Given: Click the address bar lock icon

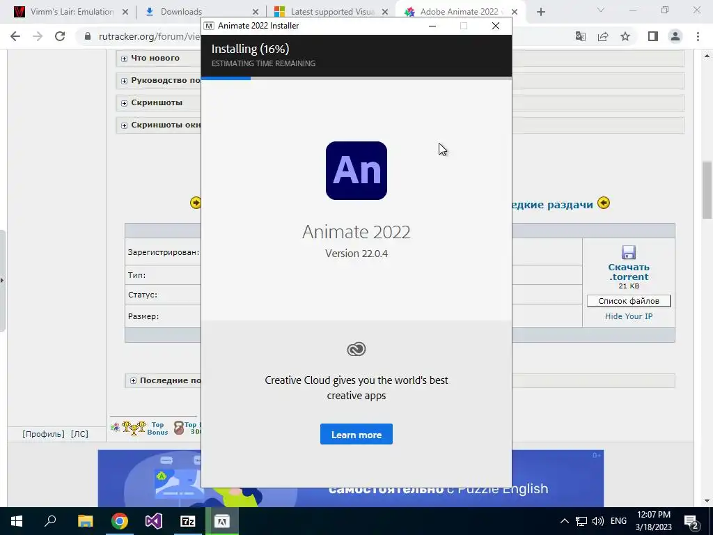Looking at the screenshot, I should point(88,36).
